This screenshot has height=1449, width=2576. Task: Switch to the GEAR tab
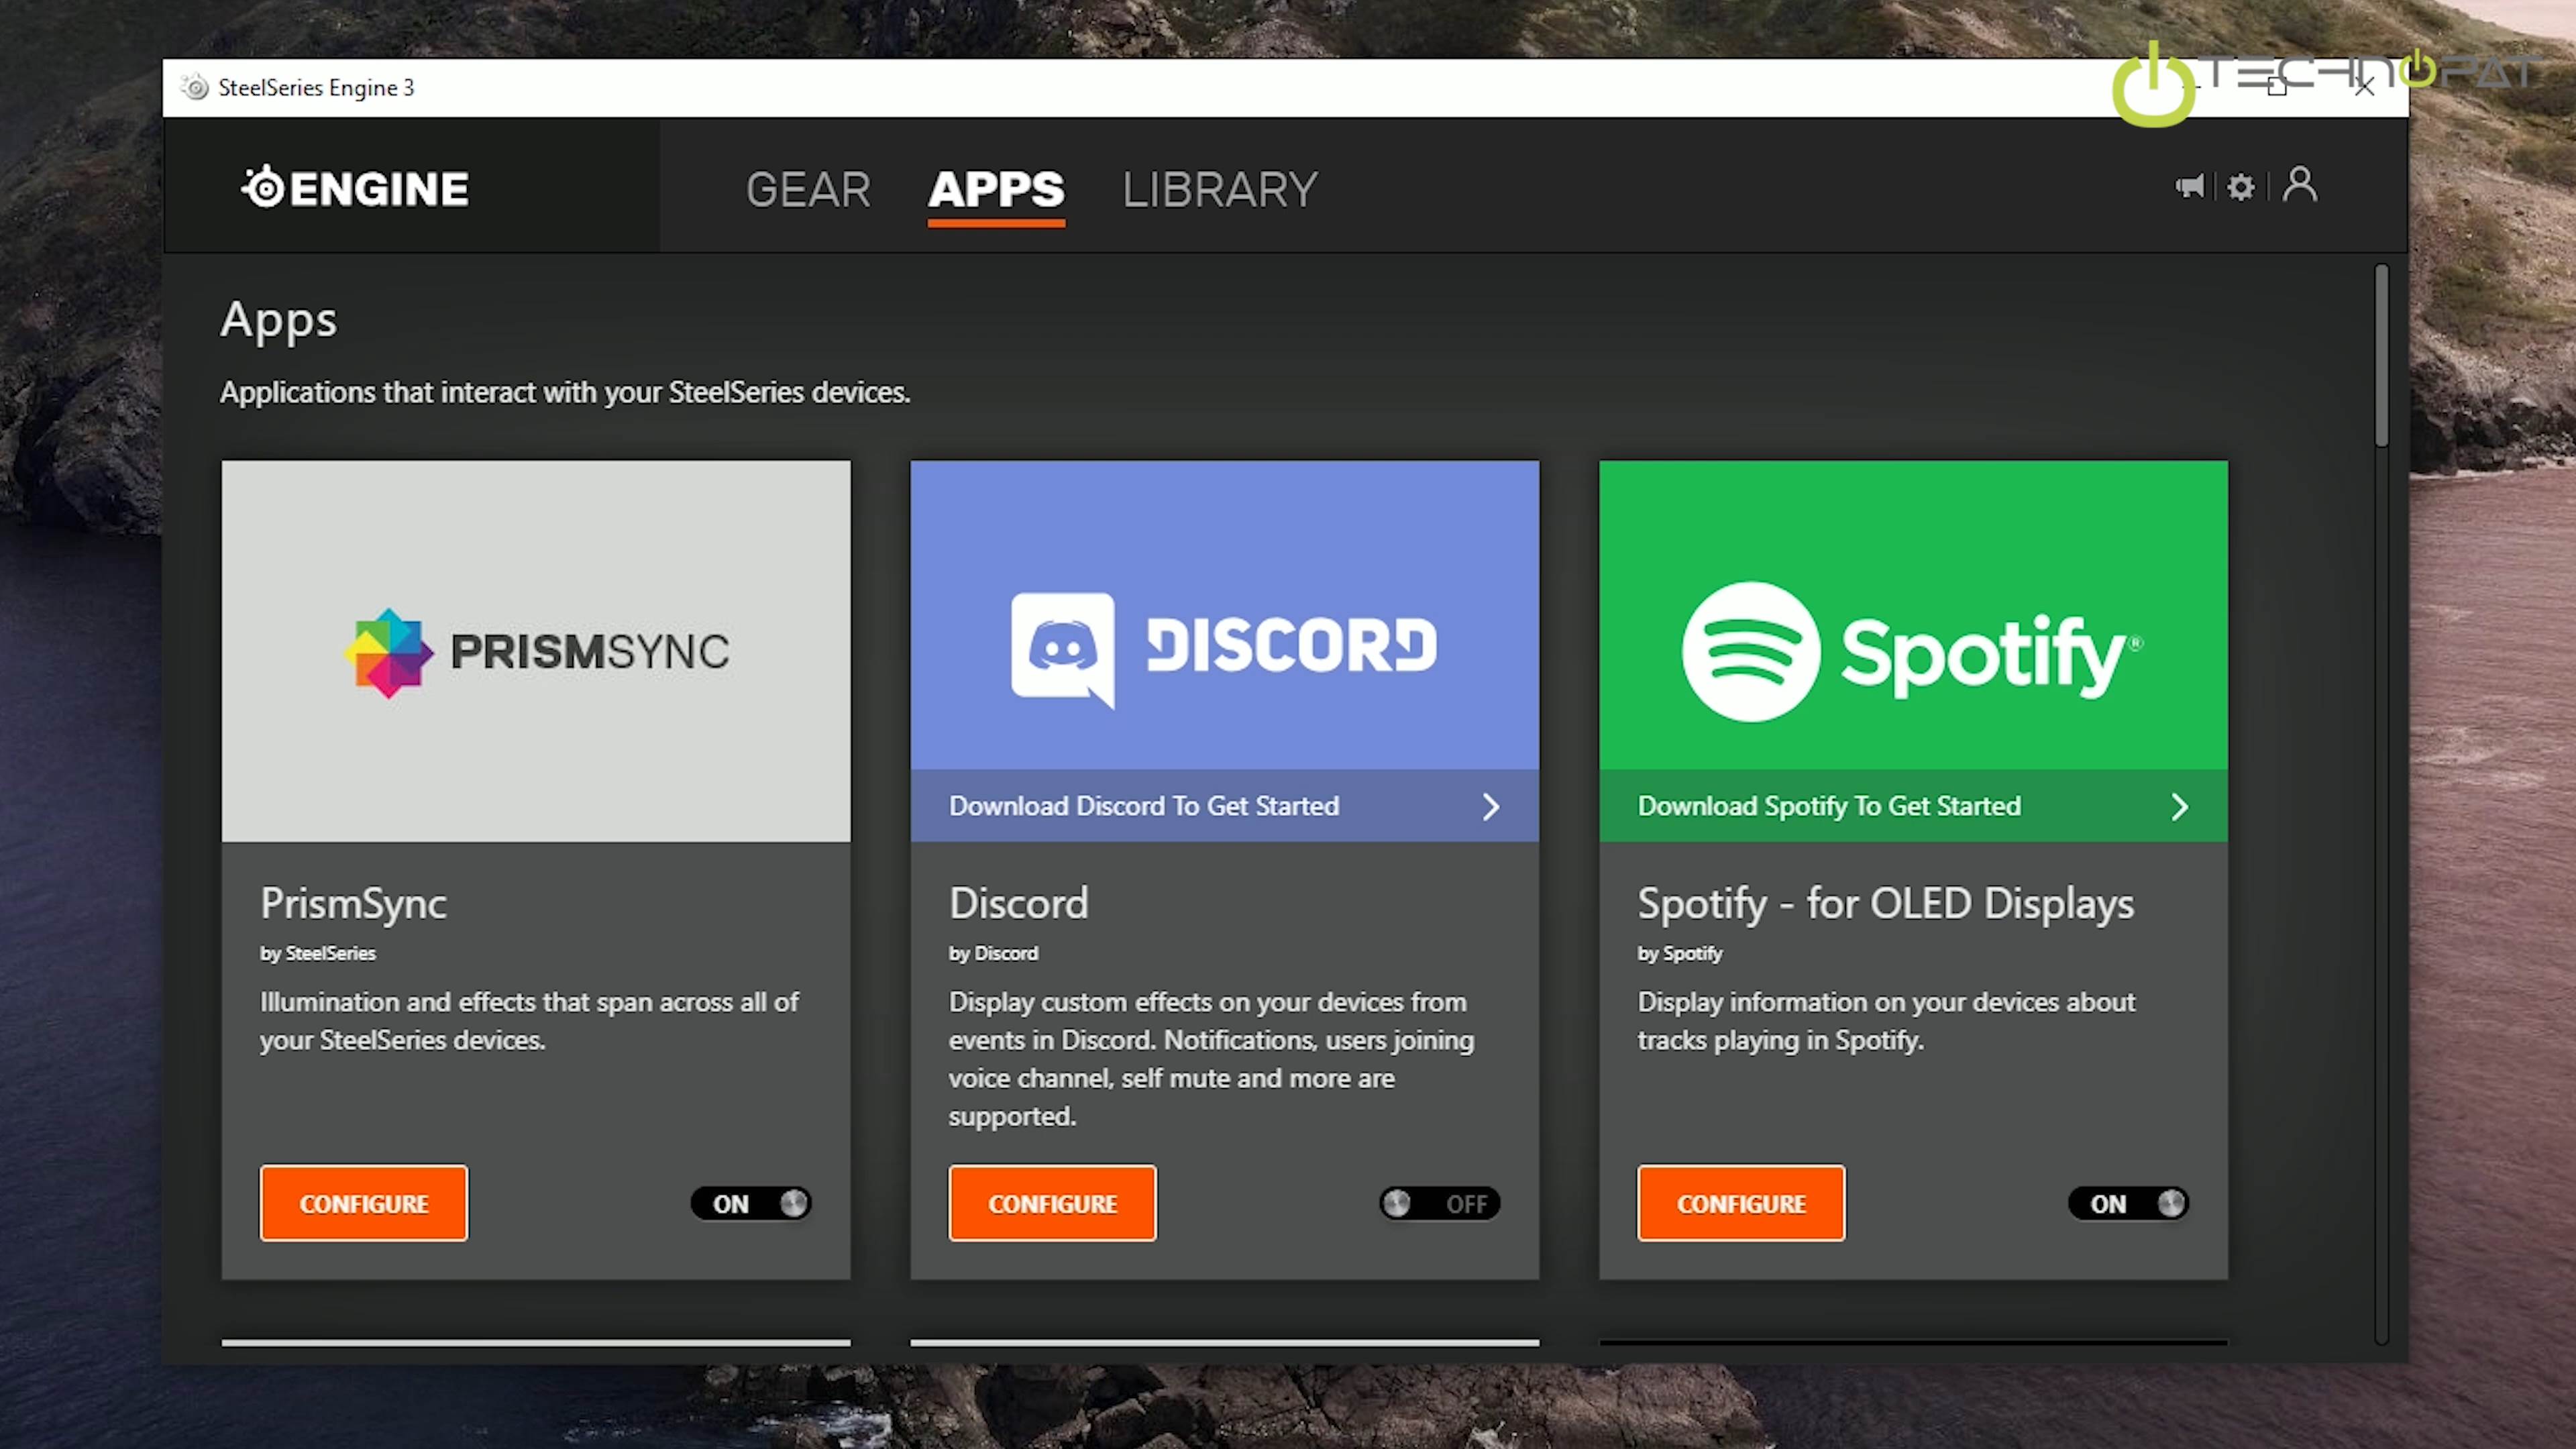(808, 189)
